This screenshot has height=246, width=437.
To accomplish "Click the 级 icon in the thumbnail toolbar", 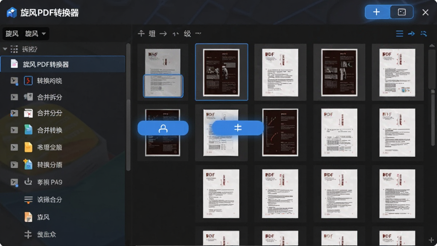I will (187, 34).
